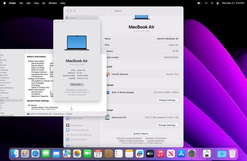Open the Go menu
Viewport: 247px width, 161px height.
[44, 3]
